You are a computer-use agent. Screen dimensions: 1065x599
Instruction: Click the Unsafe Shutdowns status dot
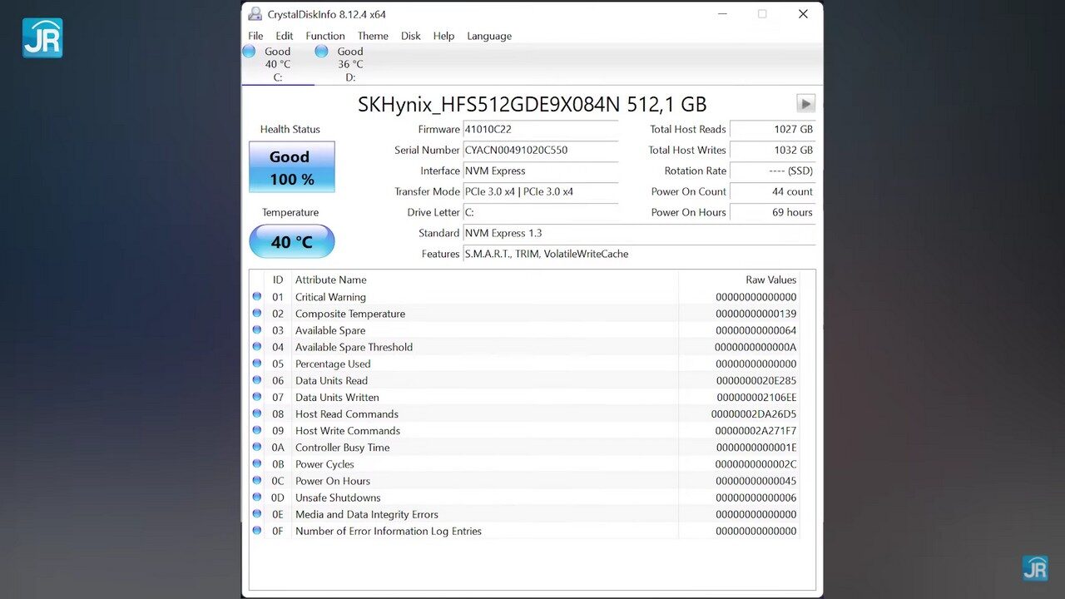[x=257, y=498]
